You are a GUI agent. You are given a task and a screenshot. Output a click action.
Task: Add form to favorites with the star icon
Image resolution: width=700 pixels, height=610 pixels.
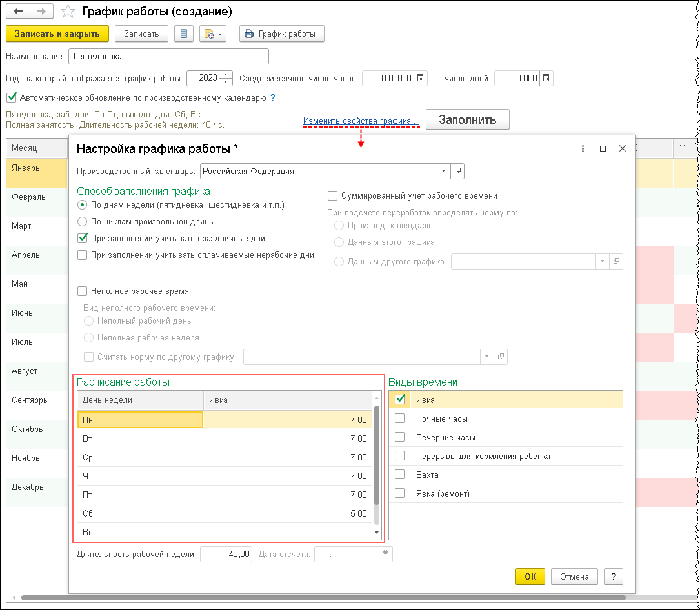click(x=68, y=11)
